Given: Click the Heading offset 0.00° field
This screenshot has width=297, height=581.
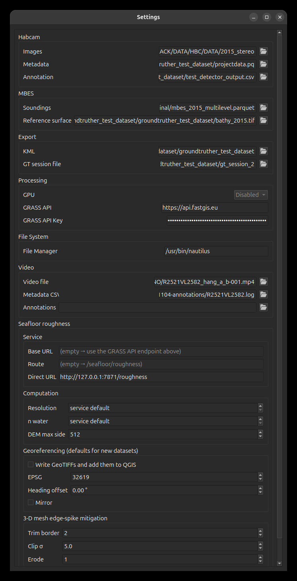Looking at the screenshot, I should (x=164, y=490).
